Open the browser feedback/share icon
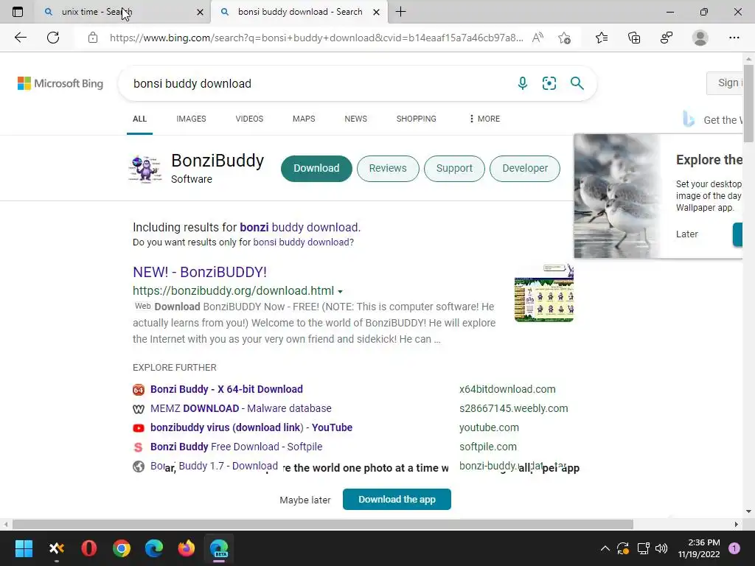Screen dimensions: 755x566 pyautogui.click(x=667, y=38)
